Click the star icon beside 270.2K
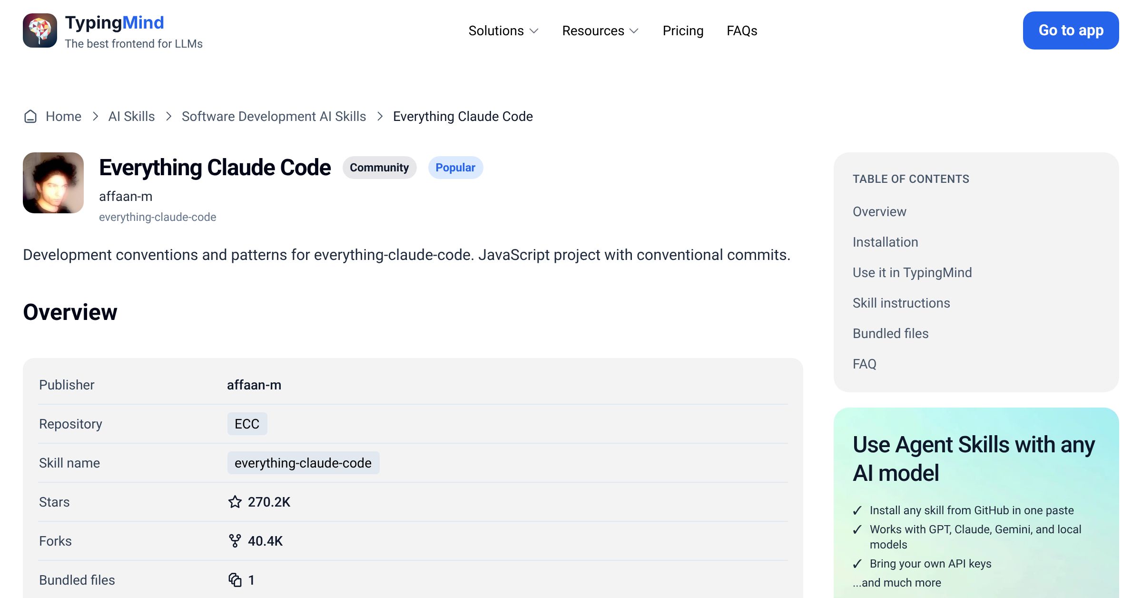Viewport: 1142px width, 598px height. coord(235,502)
